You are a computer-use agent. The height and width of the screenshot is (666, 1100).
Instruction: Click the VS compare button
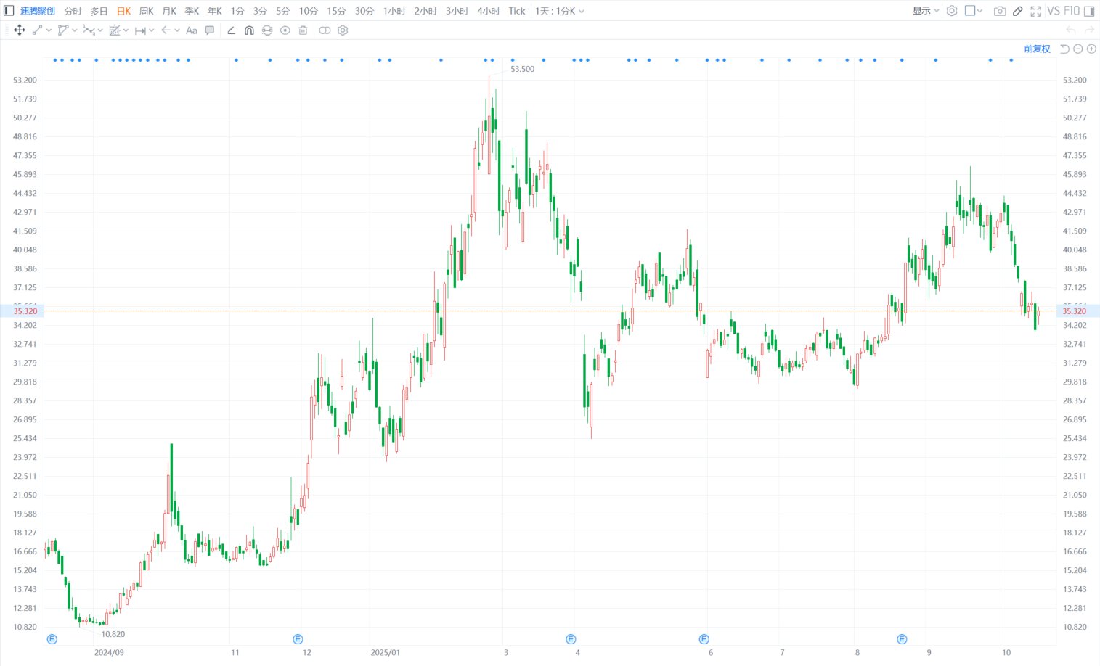(x=1054, y=11)
